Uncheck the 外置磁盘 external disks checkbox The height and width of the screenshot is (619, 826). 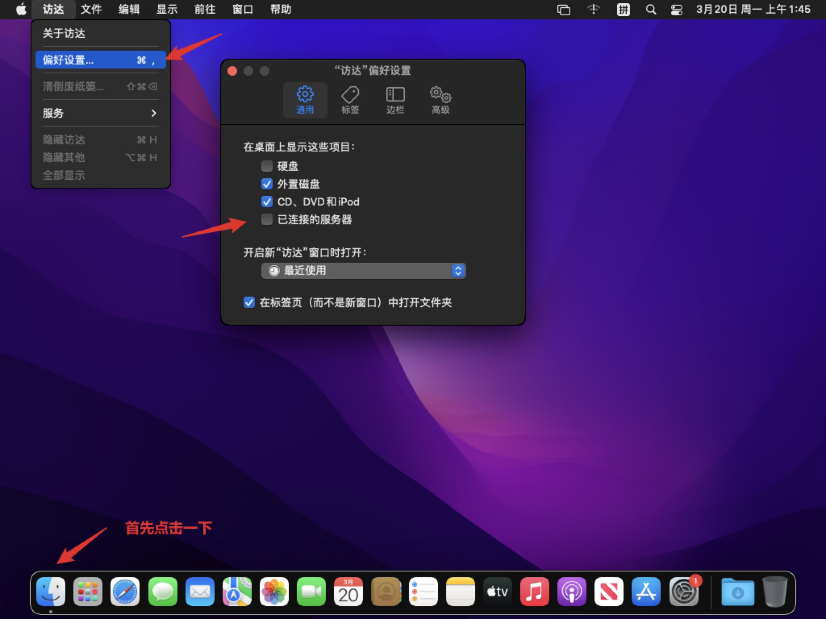(x=267, y=184)
